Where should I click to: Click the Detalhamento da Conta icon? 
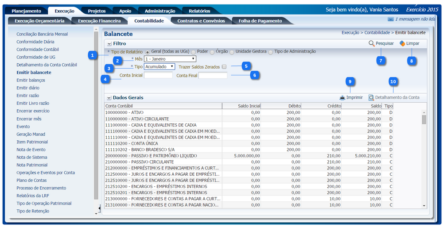pos(371,97)
